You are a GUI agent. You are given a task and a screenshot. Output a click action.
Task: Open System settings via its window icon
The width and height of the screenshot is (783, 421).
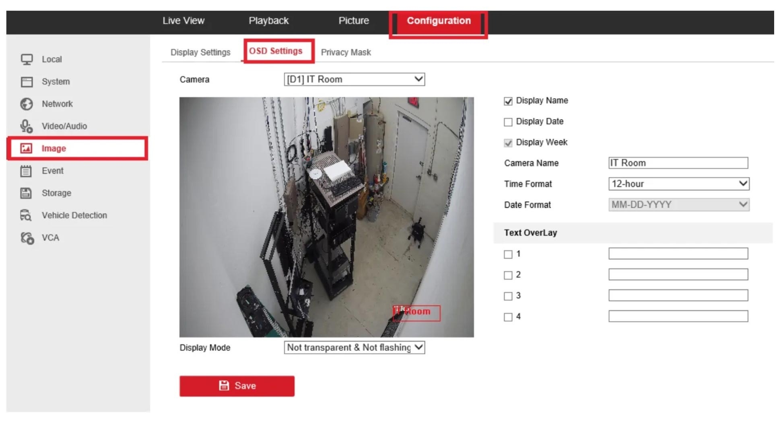27,82
